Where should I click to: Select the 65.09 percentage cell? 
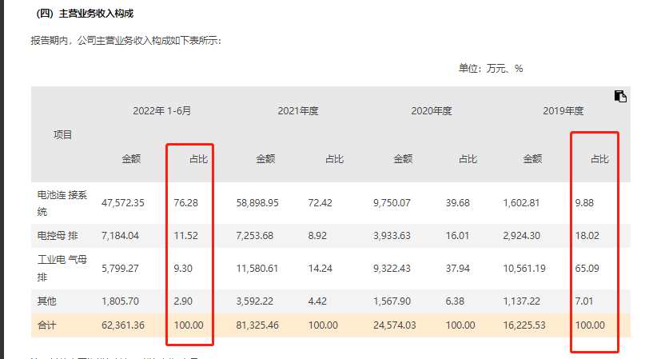pos(586,268)
